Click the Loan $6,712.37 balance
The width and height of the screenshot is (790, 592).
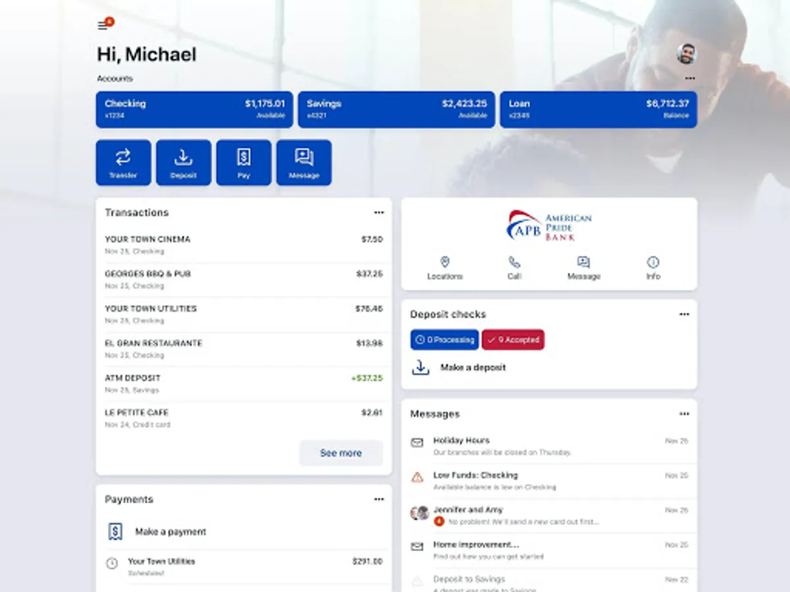click(668, 109)
